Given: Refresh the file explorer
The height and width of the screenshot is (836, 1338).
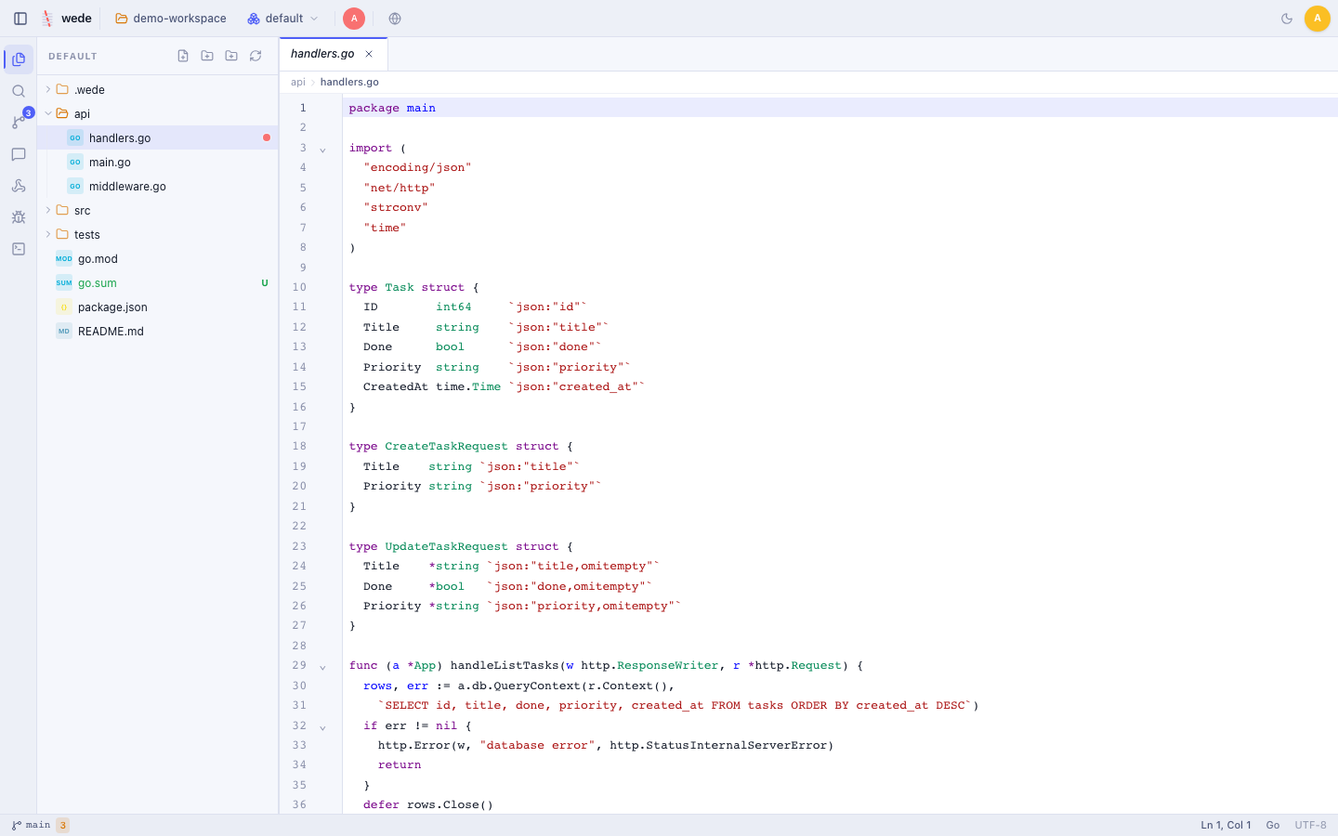Looking at the screenshot, I should pyautogui.click(x=256, y=56).
